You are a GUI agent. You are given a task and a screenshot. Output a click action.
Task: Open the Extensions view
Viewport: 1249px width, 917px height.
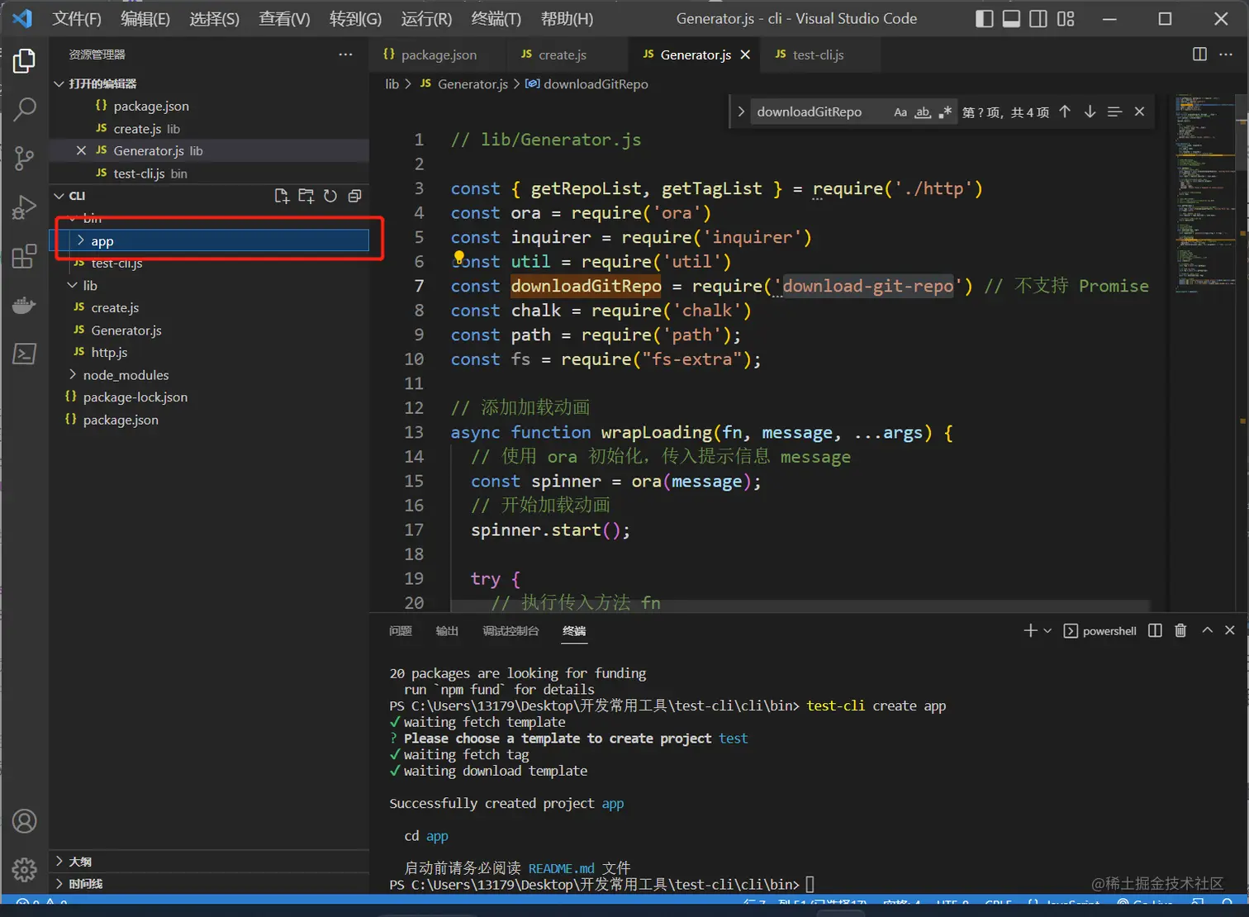[x=25, y=256]
